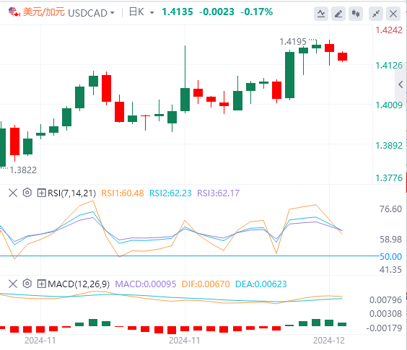The height and width of the screenshot is (350, 407).
Task: Click the 2024-12 date axis marker
Action: (329, 341)
